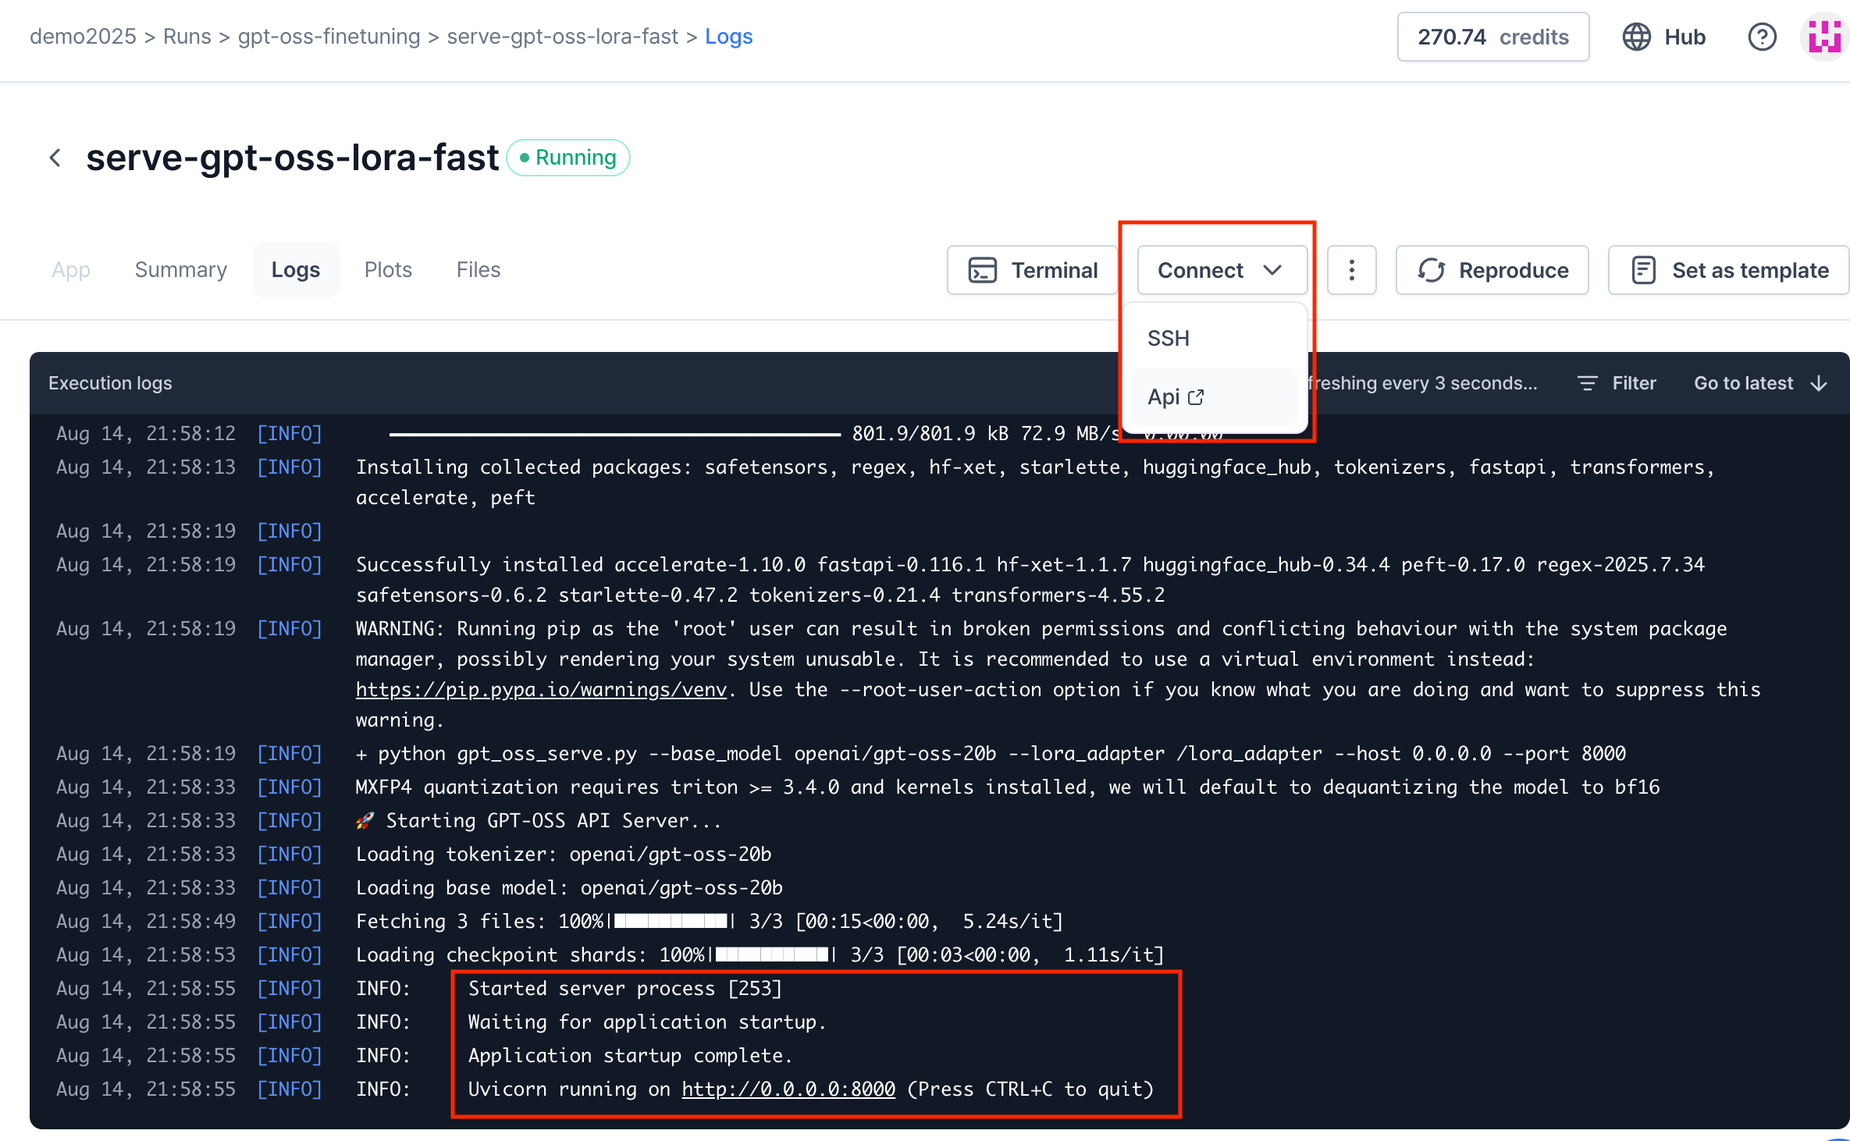Click the 270.74 credits box
1850x1141 pixels.
click(1492, 37)
